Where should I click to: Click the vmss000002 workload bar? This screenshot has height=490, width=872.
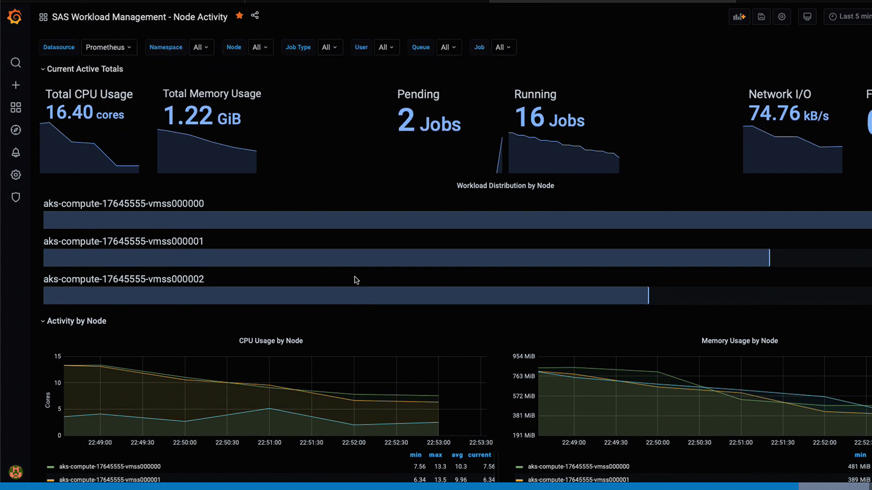346,296
